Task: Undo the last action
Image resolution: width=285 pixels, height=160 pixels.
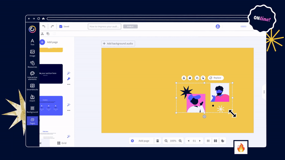Action: point(43,26)
